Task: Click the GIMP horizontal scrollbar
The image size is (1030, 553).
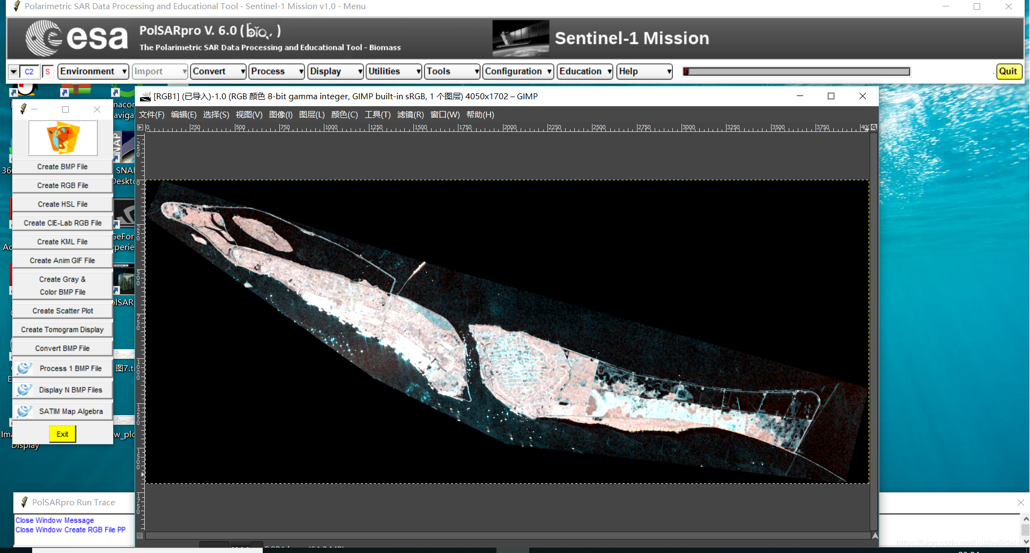Action: [x=508, y=535]
